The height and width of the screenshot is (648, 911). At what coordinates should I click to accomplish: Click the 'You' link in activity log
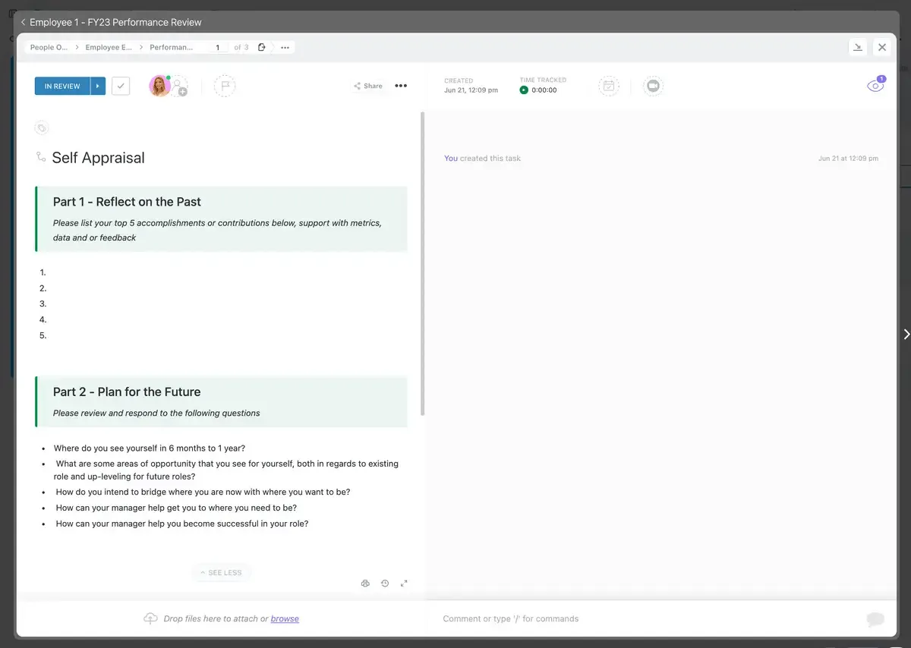[451, 159]
